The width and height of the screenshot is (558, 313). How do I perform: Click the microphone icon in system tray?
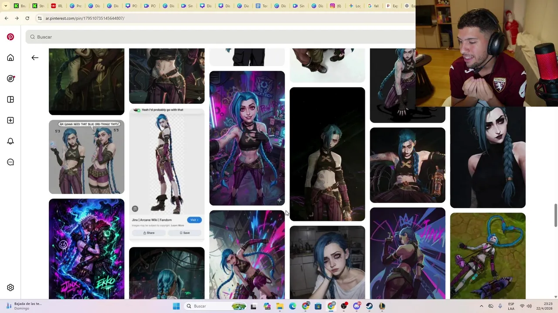coord(500,306)
